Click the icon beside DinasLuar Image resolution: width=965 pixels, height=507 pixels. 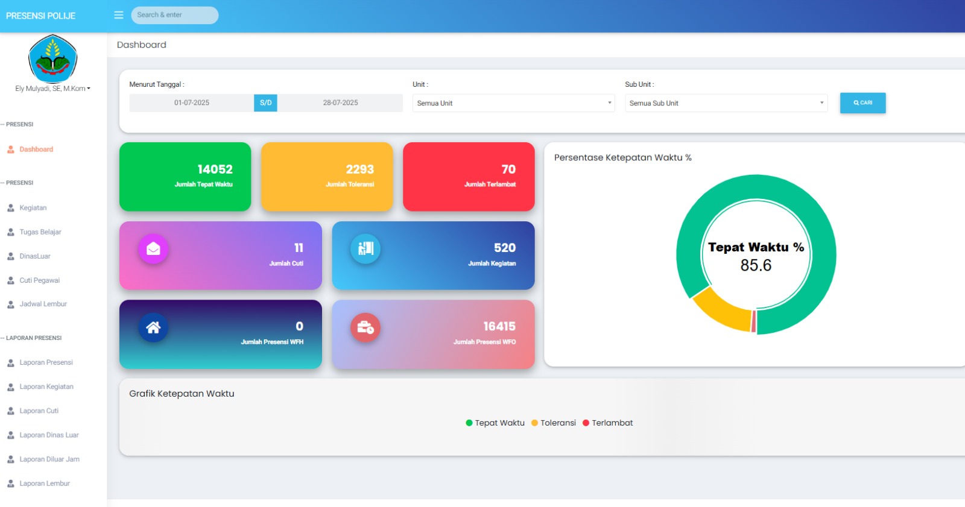11,256
